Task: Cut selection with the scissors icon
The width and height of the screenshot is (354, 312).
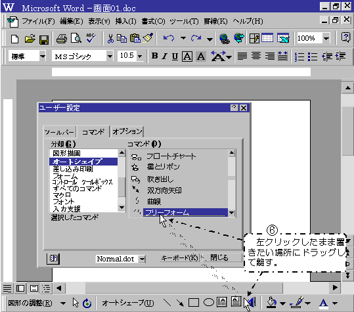Action: pyautogui.click(x=110, y=39)
